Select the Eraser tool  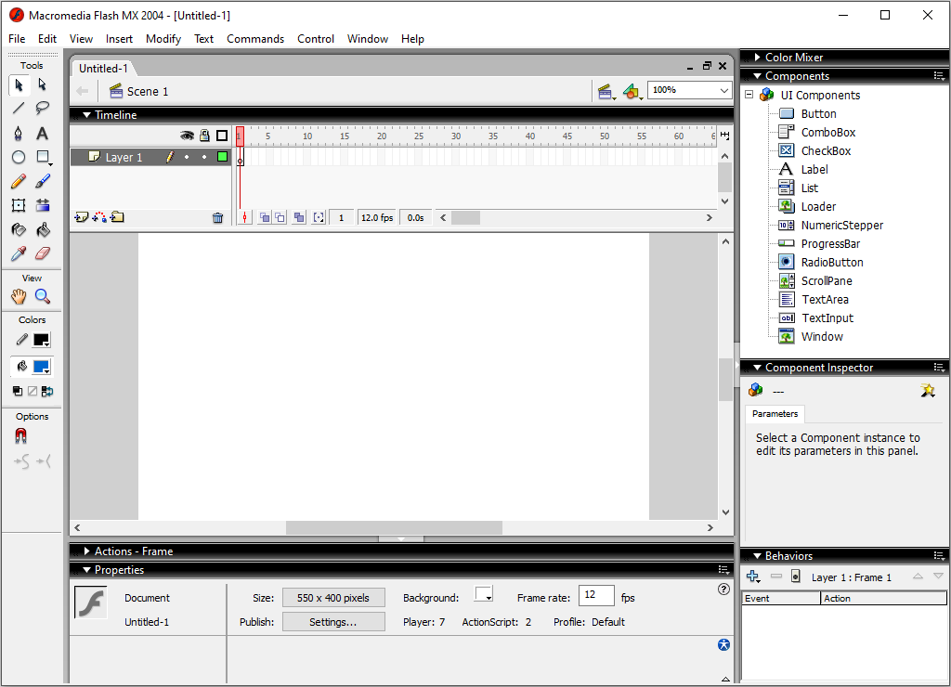43,253
